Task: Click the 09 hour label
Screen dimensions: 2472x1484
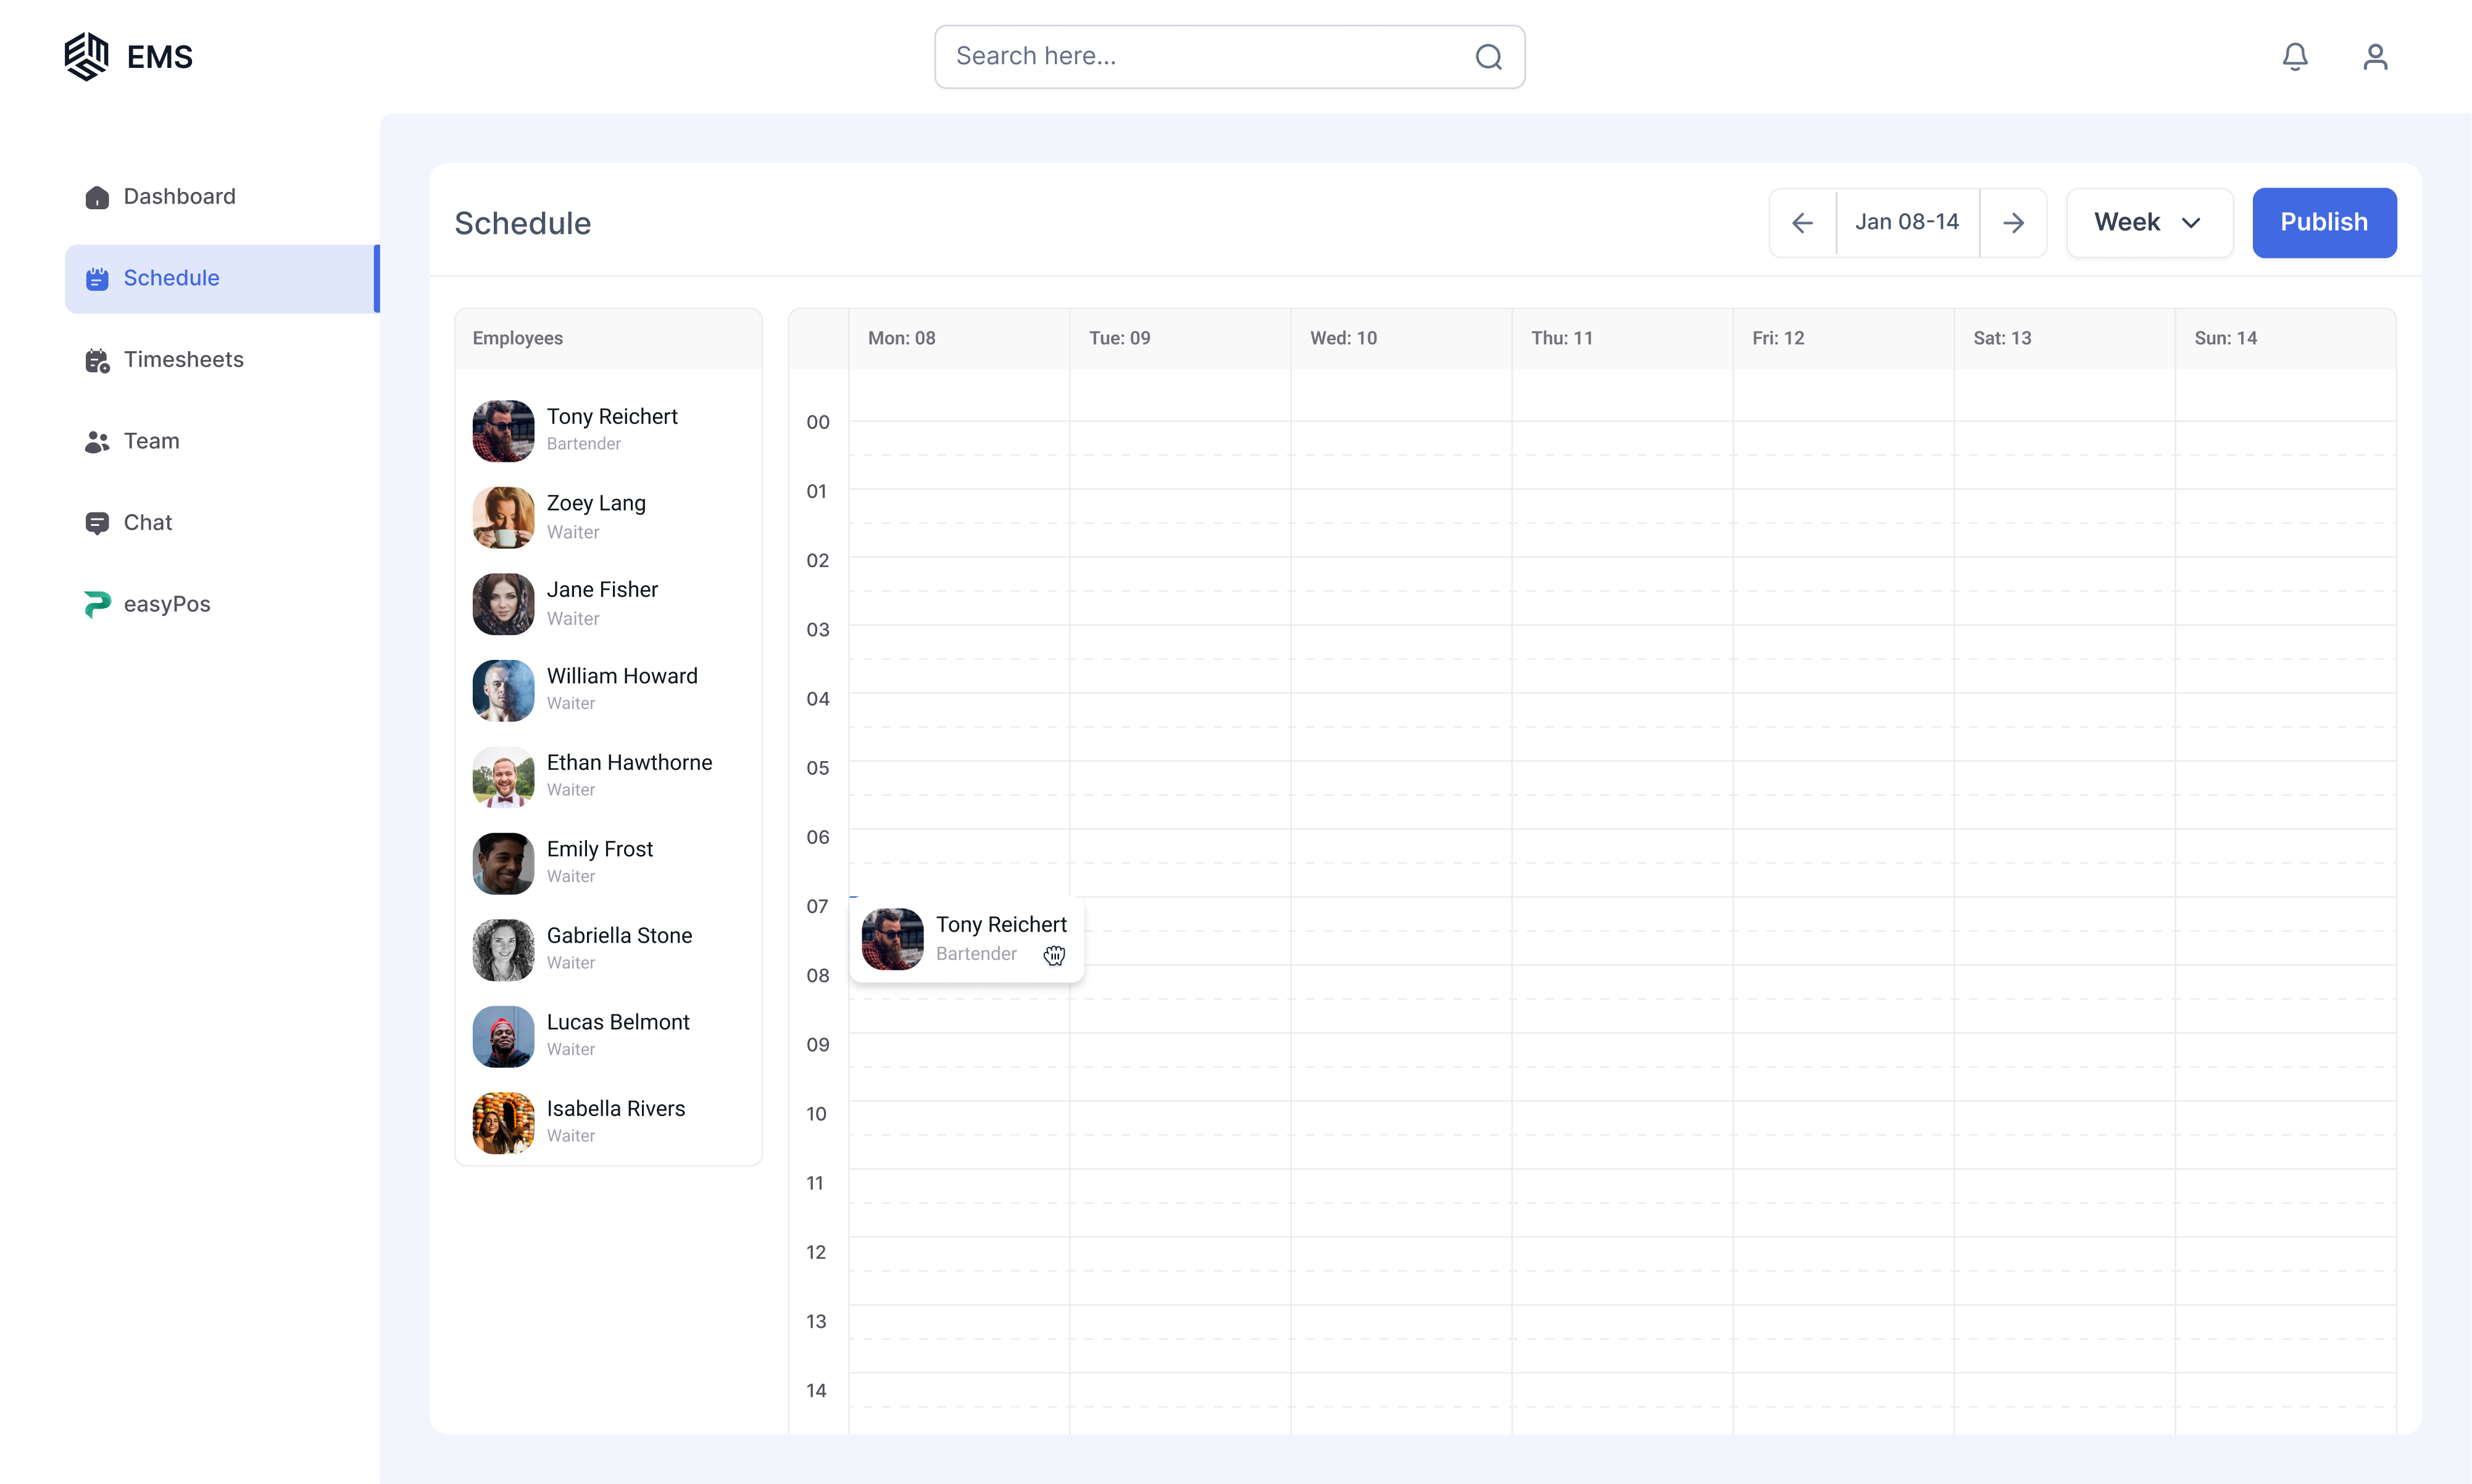Action: pos(818,1045)
